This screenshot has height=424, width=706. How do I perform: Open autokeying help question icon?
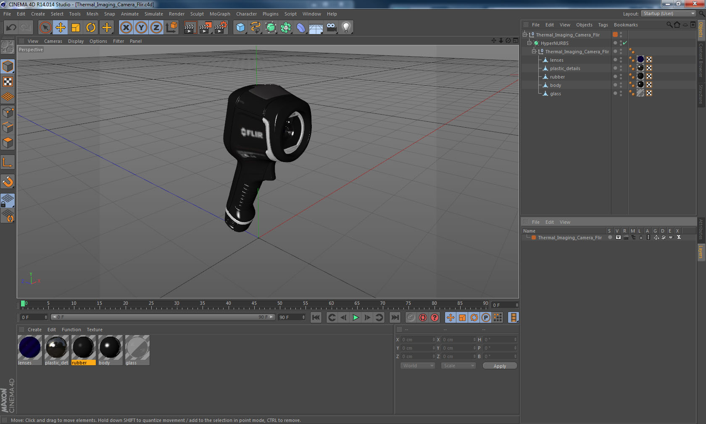tap(435, 317)
